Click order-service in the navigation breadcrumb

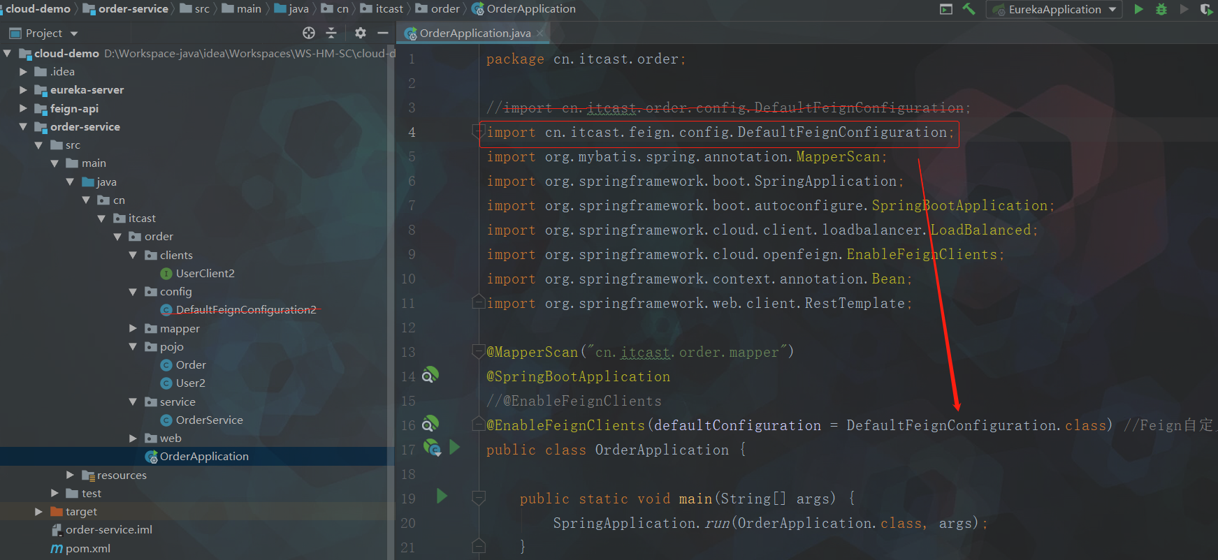point(133,9)
